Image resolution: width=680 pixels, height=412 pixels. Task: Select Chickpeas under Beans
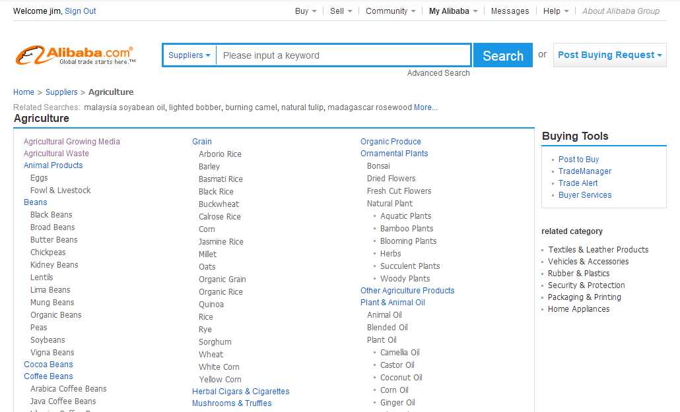point(48,252)
